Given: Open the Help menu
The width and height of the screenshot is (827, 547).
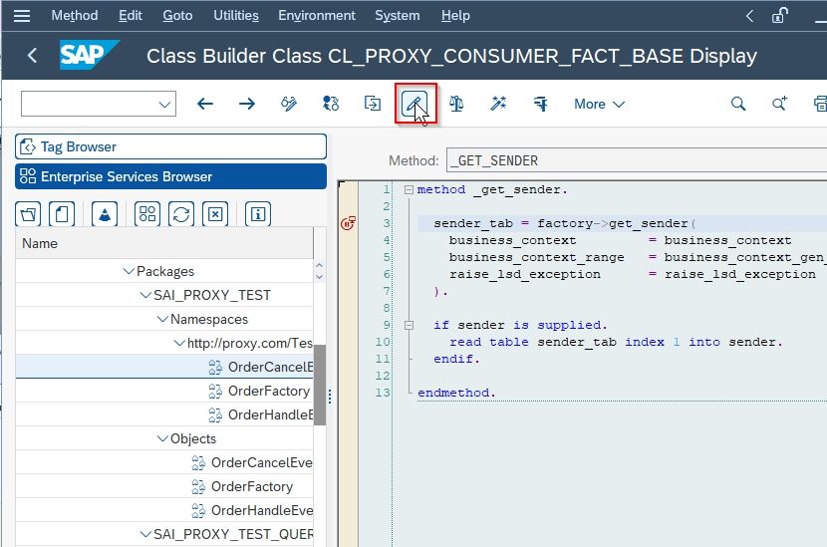Looking at the screenshot, I should point(455,16).
